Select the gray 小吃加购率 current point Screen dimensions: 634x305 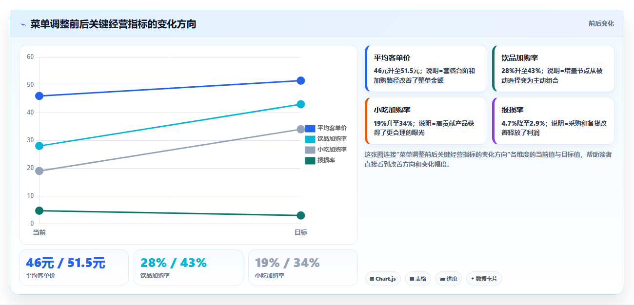[x=40, y=171]
